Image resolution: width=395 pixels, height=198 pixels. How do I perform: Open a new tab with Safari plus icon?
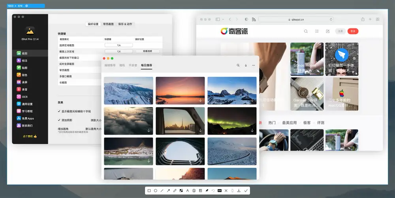tap(370, 19)
